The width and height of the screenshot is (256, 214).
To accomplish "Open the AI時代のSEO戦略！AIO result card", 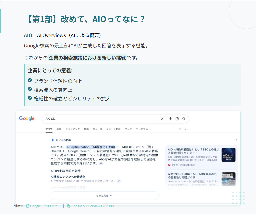I will tap(193, 176).
